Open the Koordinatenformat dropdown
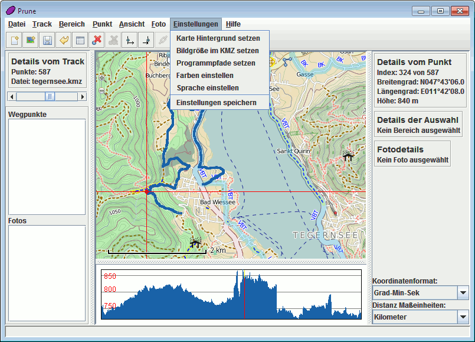Image resolution: width=475 pixels, height=342 pixels. click(463, 292)
